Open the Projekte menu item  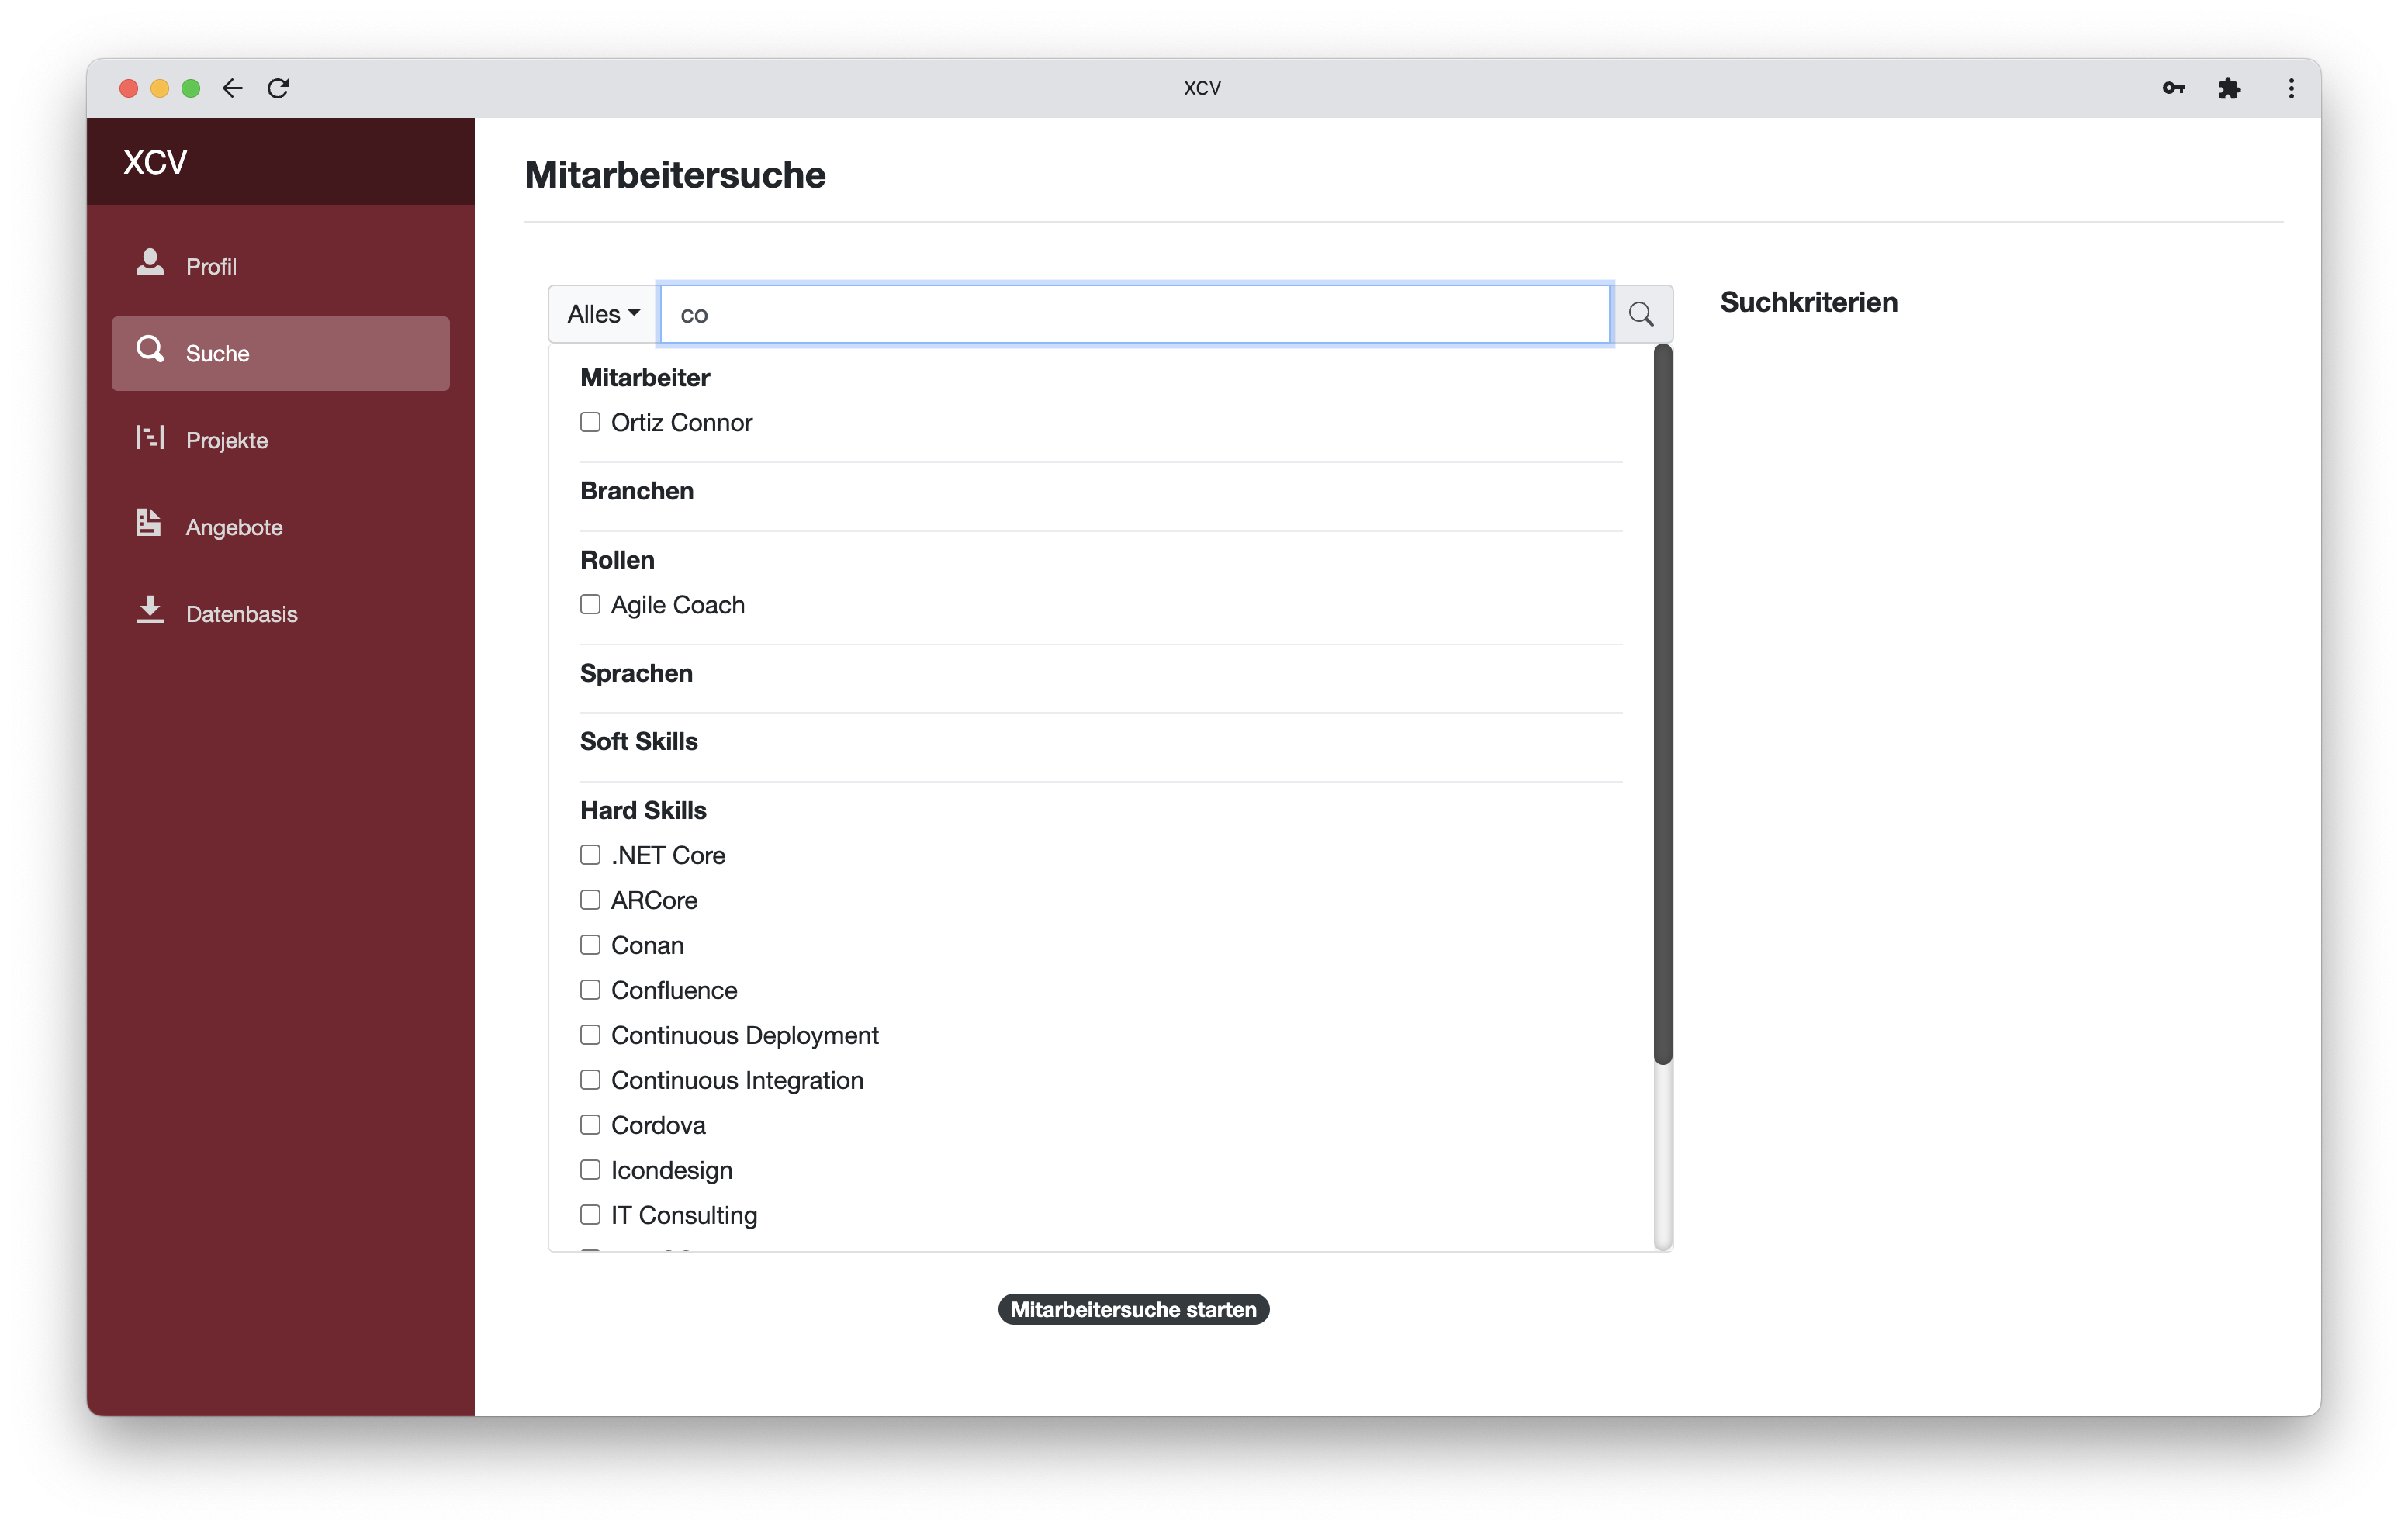point(280,440)
